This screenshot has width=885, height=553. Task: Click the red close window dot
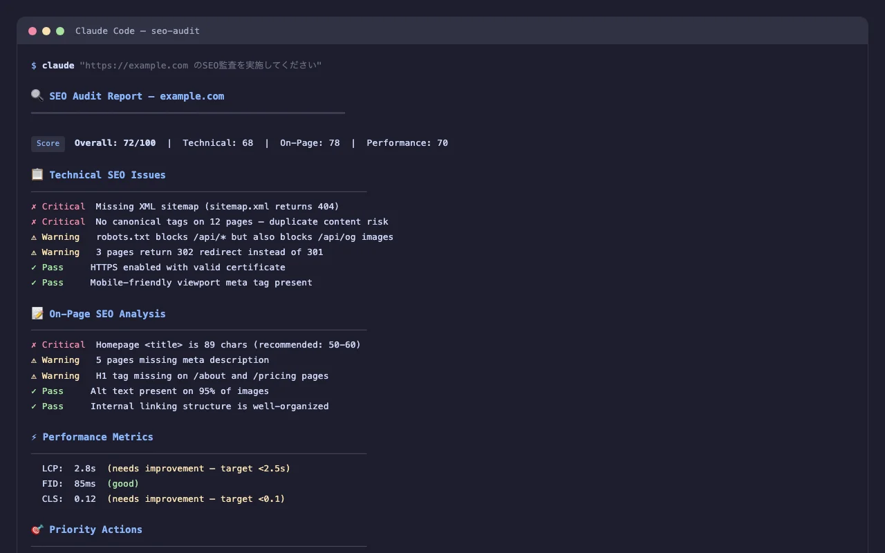click(x=32, y=31)
